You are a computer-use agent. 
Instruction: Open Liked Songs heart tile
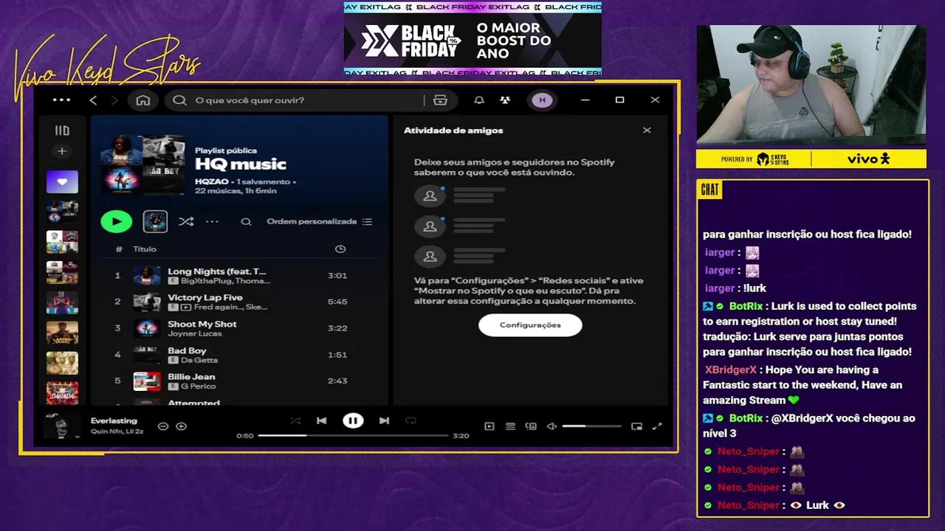(62, 181)
